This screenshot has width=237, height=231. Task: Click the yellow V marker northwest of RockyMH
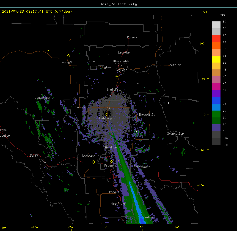click(x=48, y=50)
